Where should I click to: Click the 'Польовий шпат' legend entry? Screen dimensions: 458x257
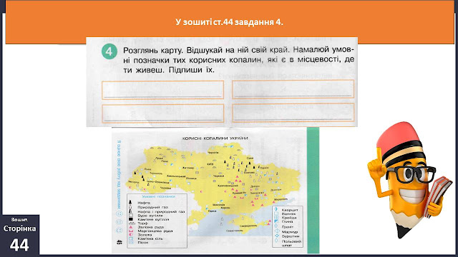click(x=291, y=243)
